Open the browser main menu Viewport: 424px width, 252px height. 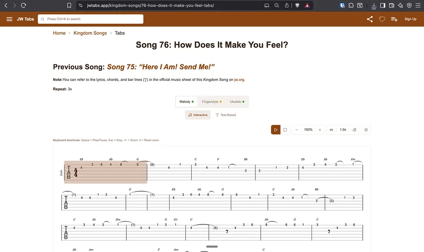[x=418, y=6]
